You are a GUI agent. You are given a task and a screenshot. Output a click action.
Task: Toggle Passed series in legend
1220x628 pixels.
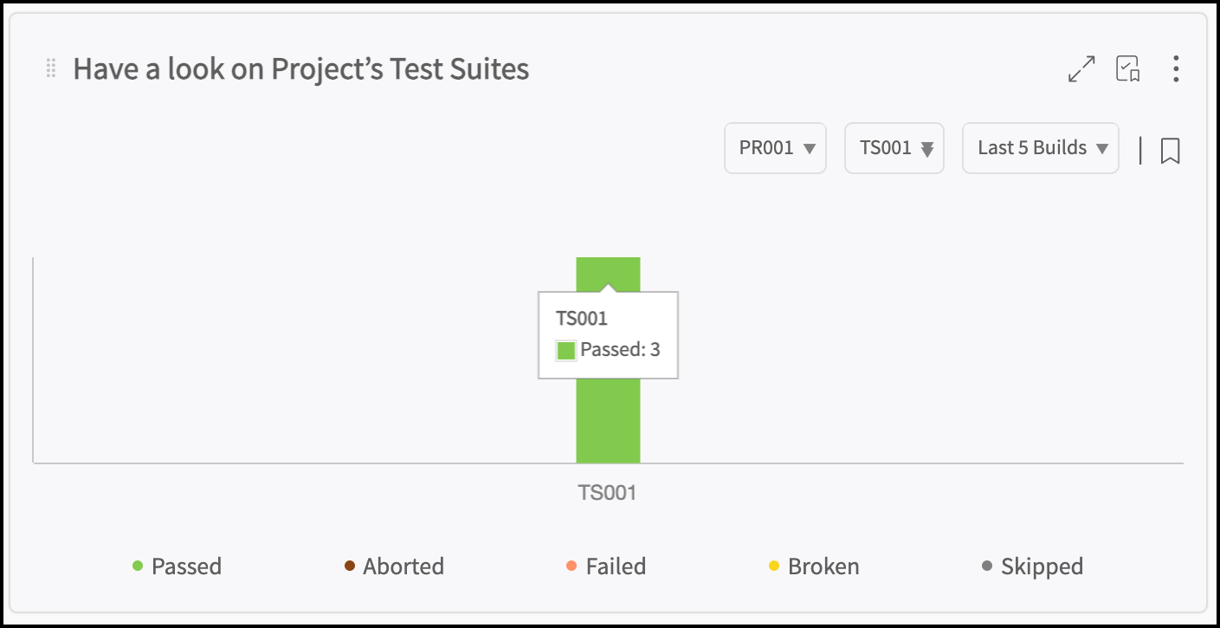[177, 566]
